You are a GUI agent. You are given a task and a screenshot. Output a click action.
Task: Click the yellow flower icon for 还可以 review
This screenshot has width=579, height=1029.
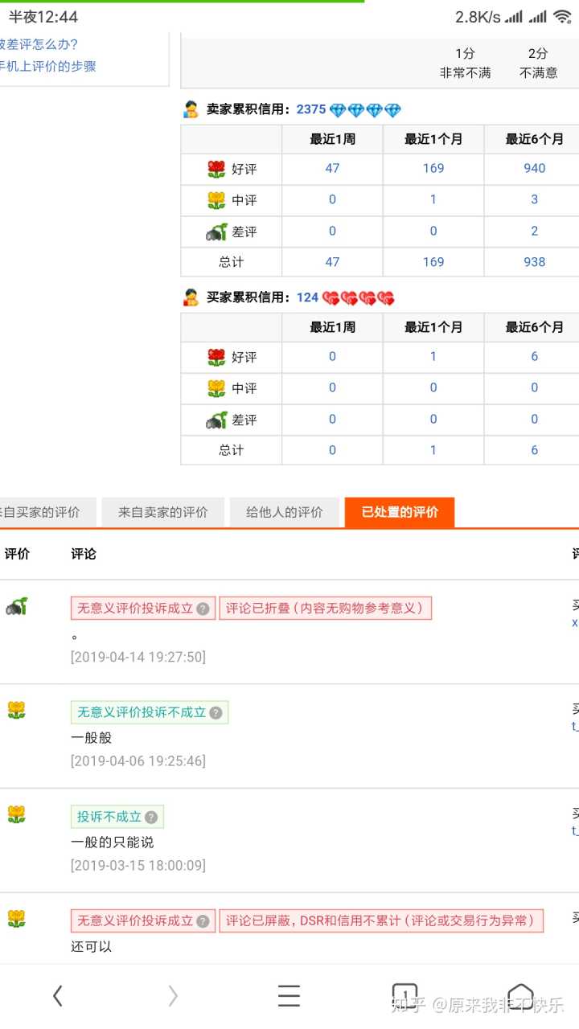[x=16, y=918]
